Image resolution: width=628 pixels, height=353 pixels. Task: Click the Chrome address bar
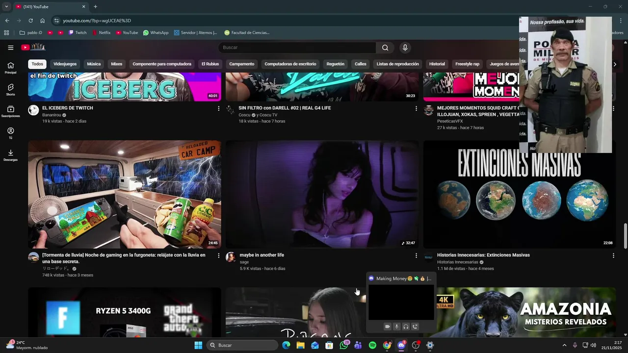click(x=285, y=21)
